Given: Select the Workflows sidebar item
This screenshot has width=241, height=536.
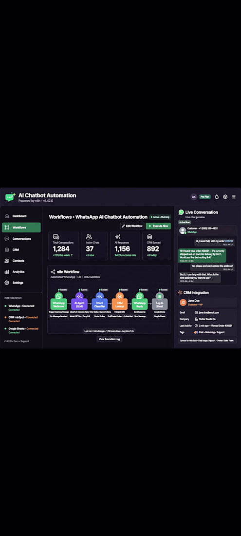Looking at the screenshot, I should click(x=21, y=228).
